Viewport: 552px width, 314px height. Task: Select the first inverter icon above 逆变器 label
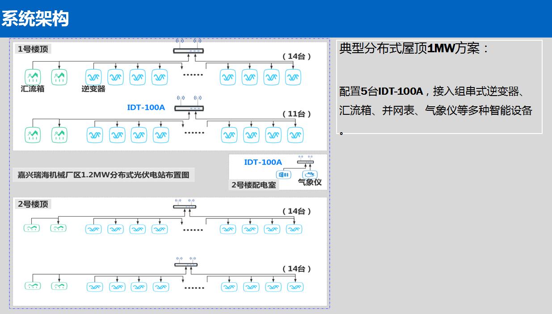tap(93, 77)
